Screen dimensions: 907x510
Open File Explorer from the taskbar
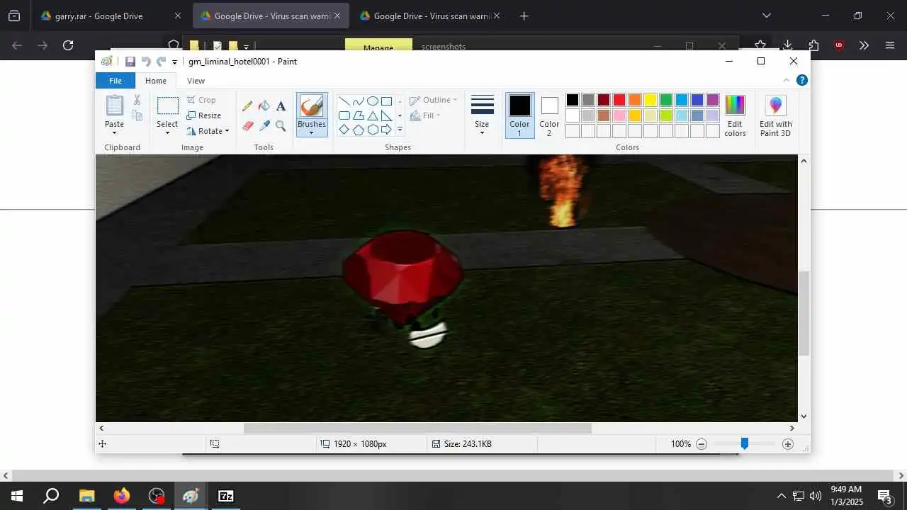[x=86, y=496]
